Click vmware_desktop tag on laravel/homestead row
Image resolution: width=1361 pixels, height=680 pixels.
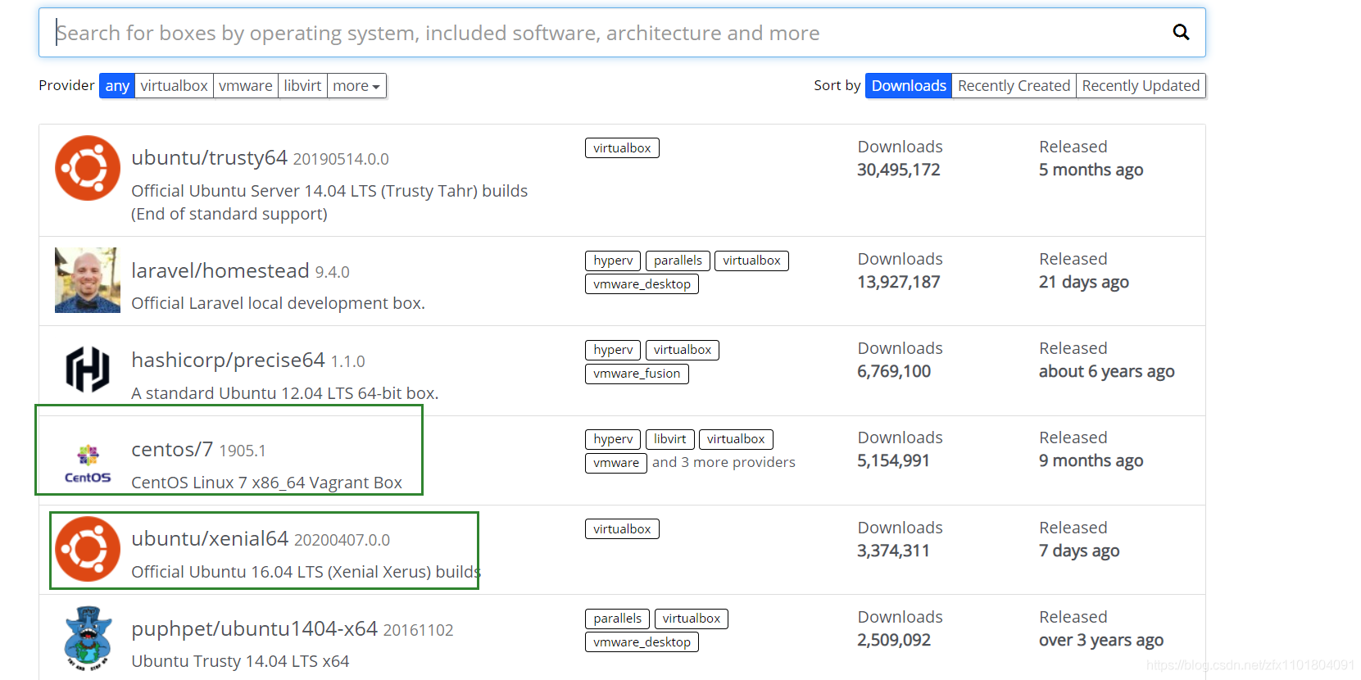click(642, 284)
